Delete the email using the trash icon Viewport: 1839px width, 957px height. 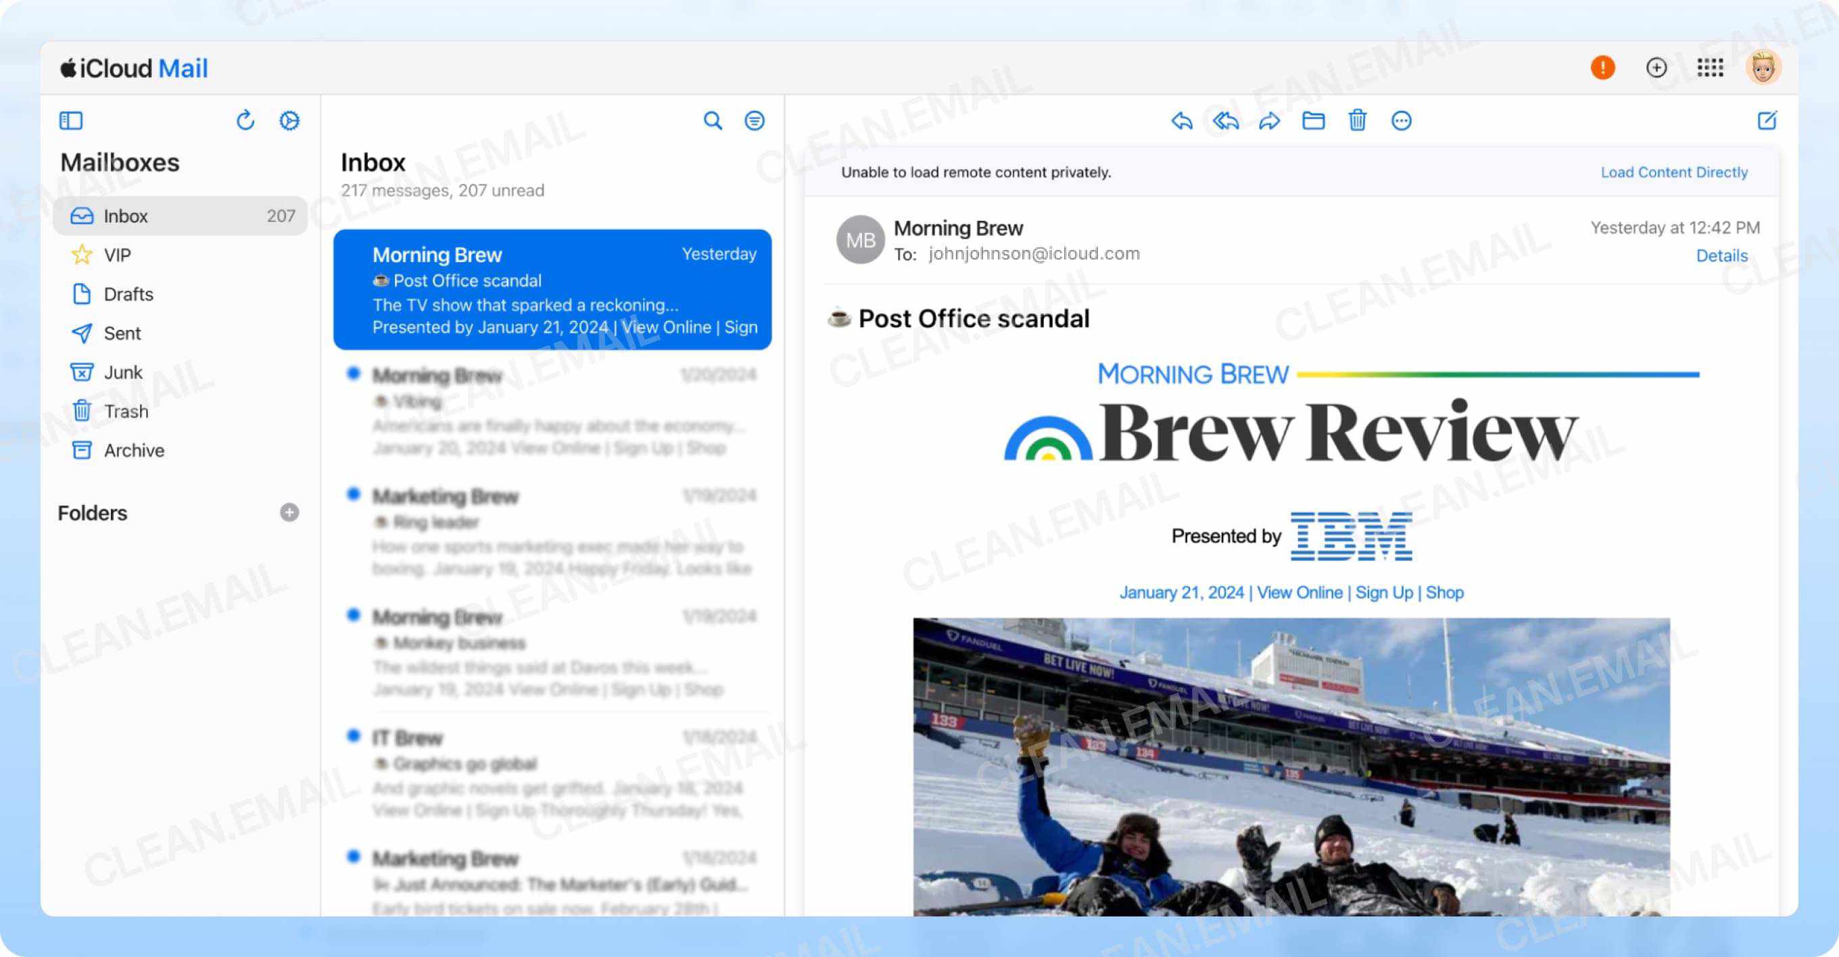pyautogui.click(x=1357, y=122)
